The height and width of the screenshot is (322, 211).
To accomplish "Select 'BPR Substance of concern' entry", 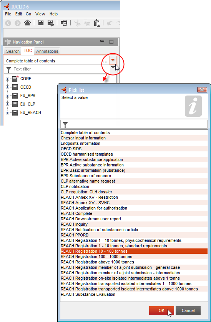I will (134, 176).
